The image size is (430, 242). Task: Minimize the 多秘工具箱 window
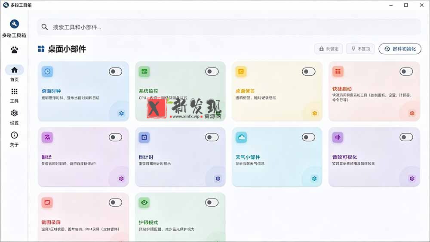click(x=391, y=5)
